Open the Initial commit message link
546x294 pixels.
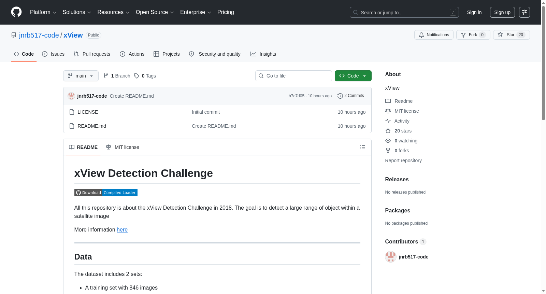pyautogui.click(x=206, y=112)
